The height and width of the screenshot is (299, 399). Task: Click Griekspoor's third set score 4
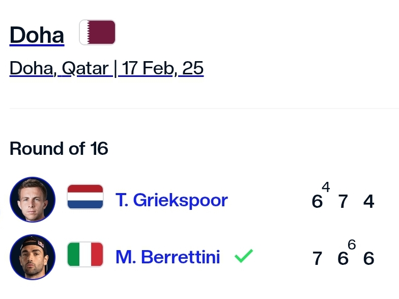tap(368, 202)
